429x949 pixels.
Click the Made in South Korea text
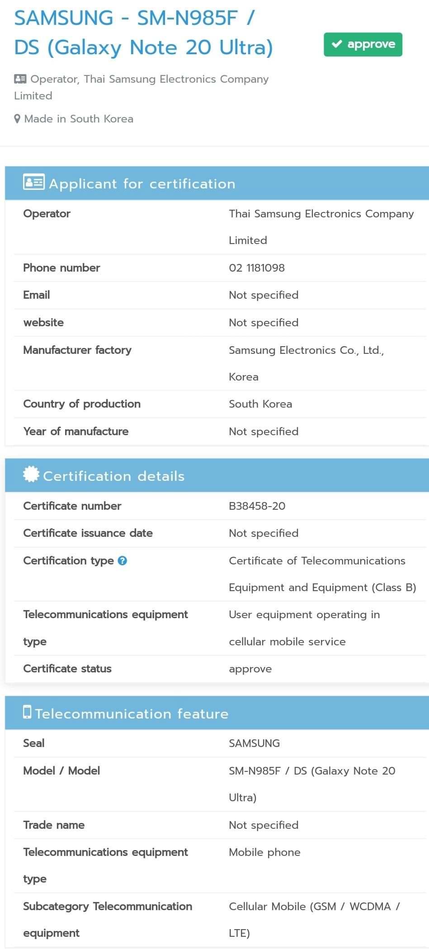(79, 119)
